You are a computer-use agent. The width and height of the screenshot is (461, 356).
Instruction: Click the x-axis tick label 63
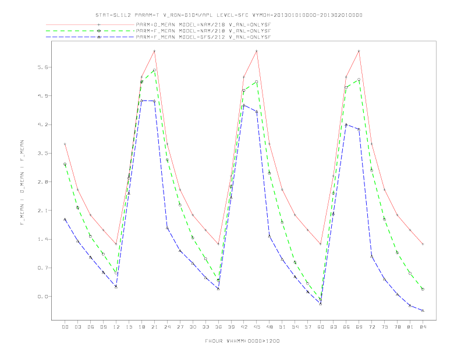coord(334,327)
